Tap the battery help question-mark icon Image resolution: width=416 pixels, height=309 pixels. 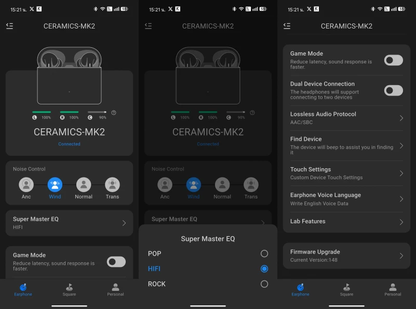pos(114,113)
